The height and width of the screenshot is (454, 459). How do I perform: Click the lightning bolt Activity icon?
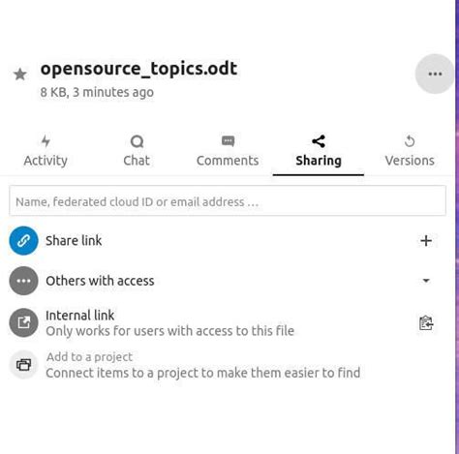pos(46,141)
